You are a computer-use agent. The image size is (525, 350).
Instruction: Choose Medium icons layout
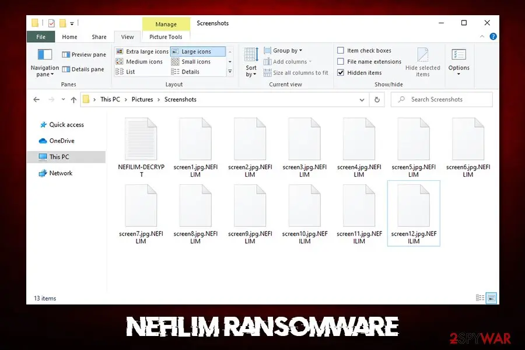tap(139, 62)
